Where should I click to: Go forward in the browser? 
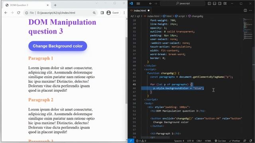[12, 13]
